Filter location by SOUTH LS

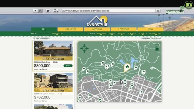coord(142,34)
